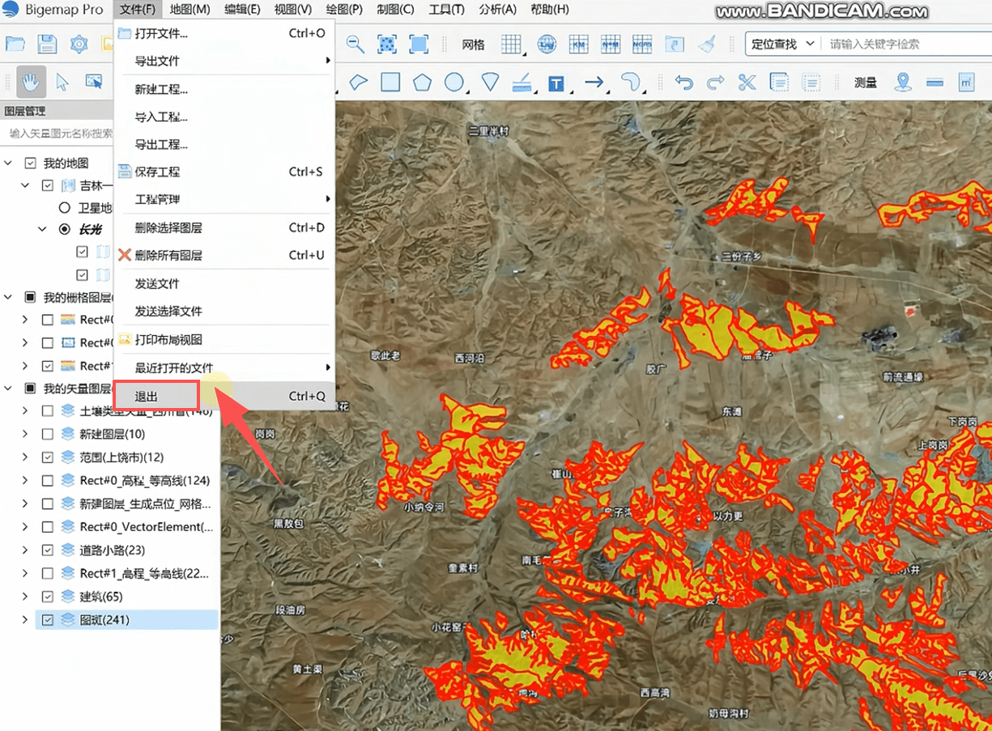
Task: Select the 卫星地 radio button
Action: click(65, 208)
